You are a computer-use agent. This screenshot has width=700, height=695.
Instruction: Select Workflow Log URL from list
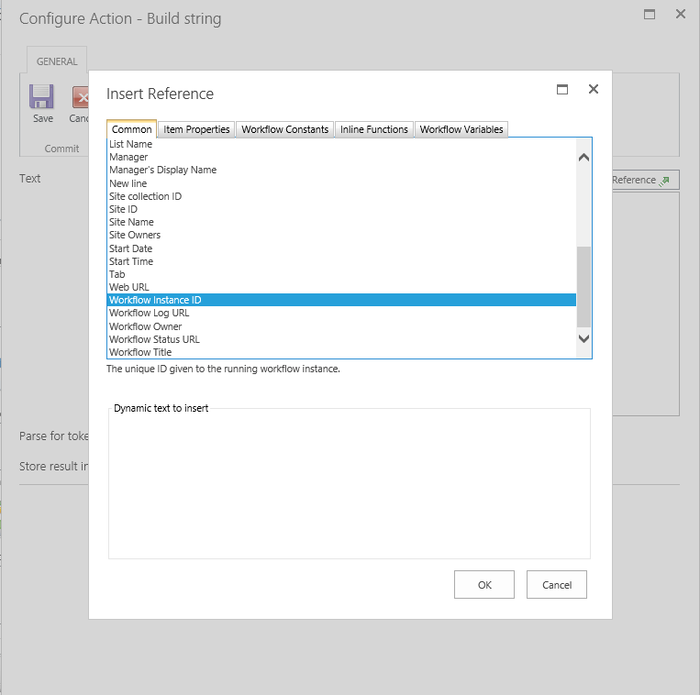click(x=149, y=314)
